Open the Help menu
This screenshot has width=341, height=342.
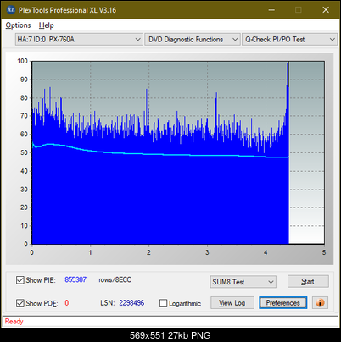(47, 25)
